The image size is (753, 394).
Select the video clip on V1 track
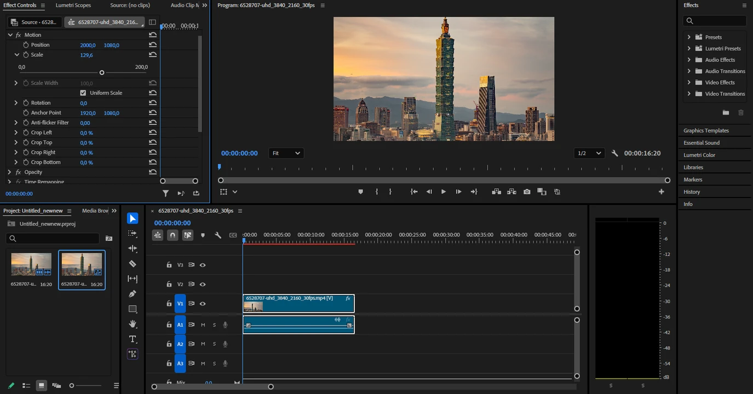click(x=298, y=304)
